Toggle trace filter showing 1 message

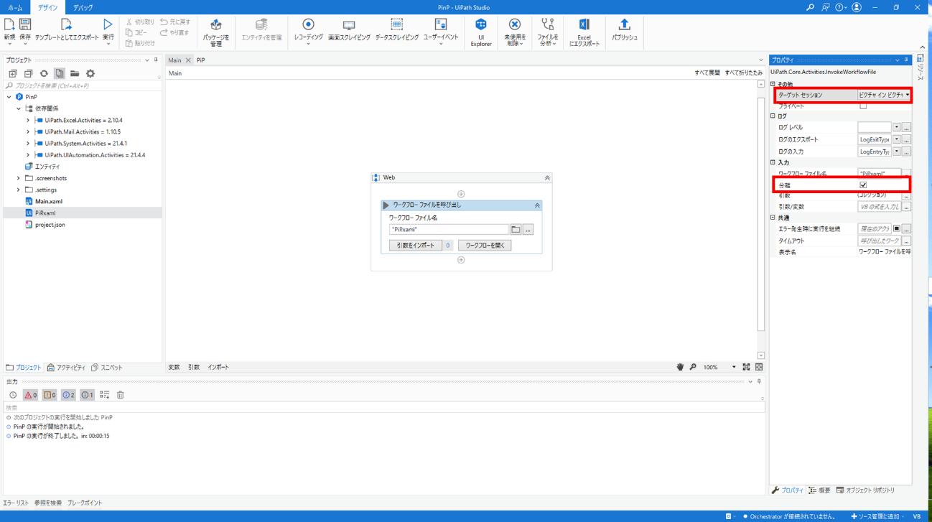click(87, 395)
